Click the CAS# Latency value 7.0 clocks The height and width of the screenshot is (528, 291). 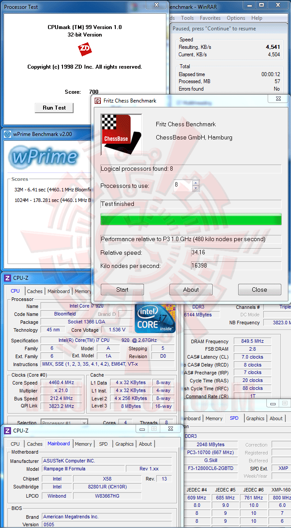(x=253, y=357)
